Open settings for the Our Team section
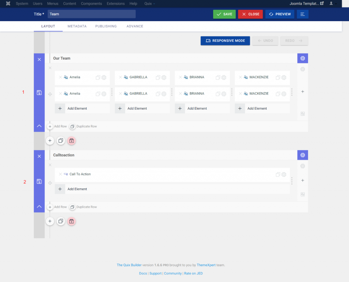 302,58
